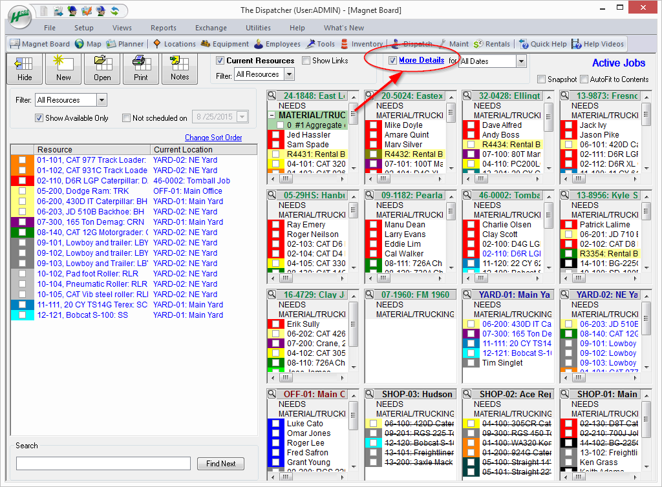
Task: Toggle the Current Resources checkbox
Action: pos(220,61)
